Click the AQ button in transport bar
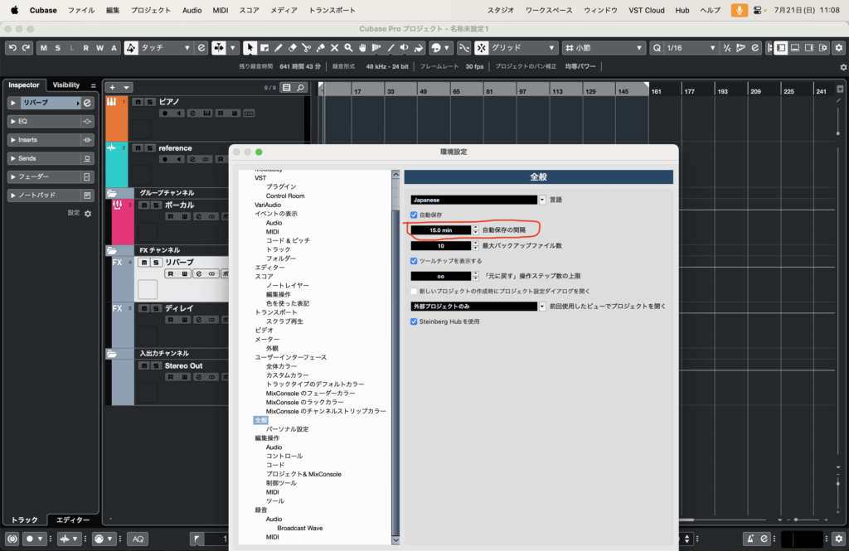Screen dimensions: 849x551 [x=138, y=539]
